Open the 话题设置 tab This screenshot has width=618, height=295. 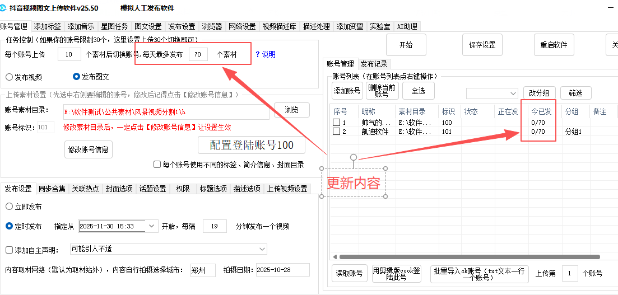(153, 188)
